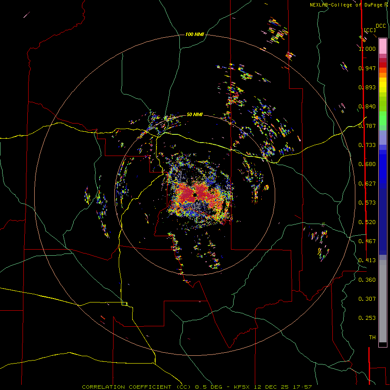
Task: Click the KFSX radar site center dot
Action: [x=195, y=195]
